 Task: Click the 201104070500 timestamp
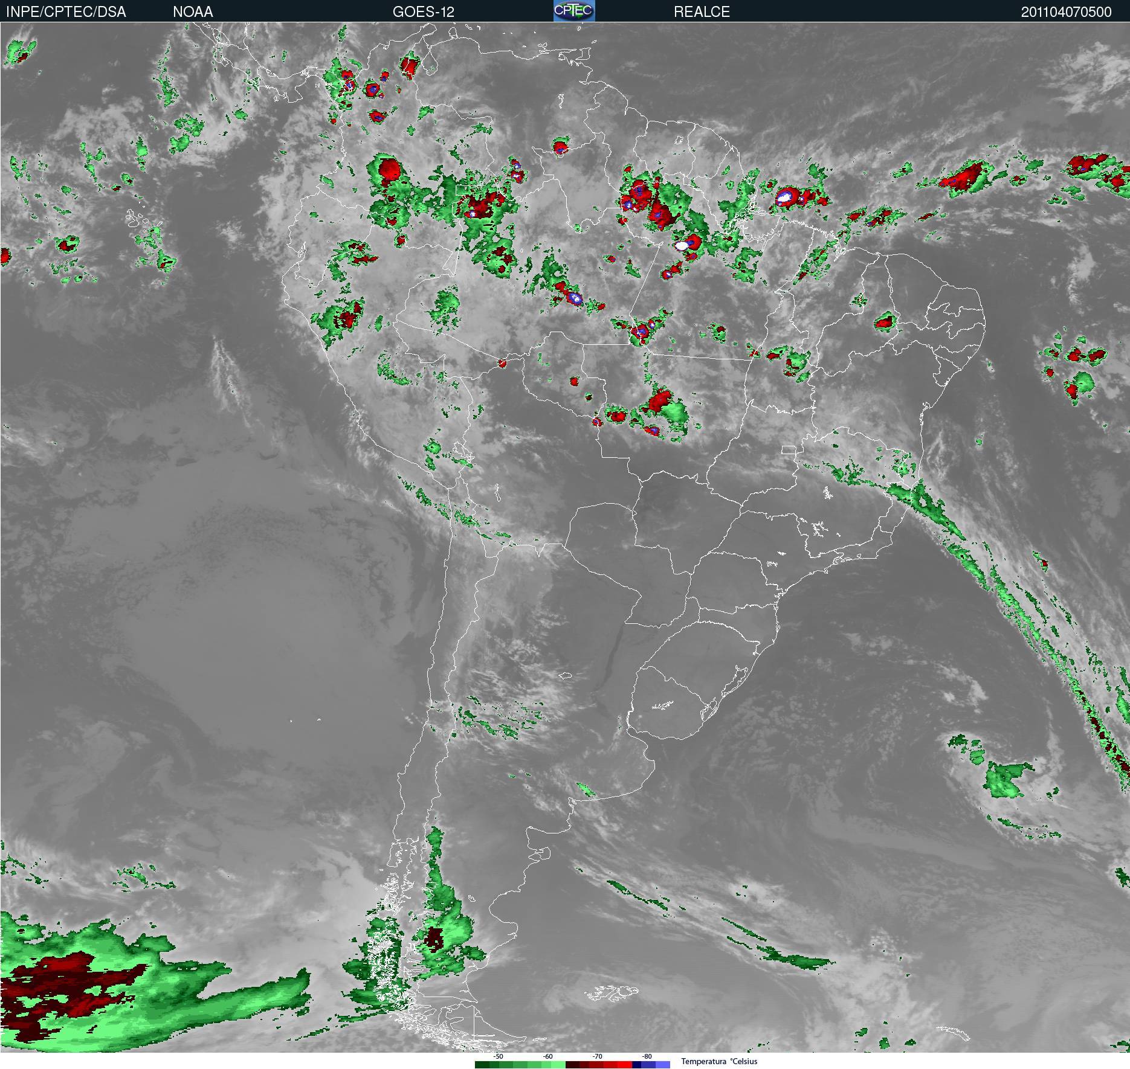(x=1066, y=11)
